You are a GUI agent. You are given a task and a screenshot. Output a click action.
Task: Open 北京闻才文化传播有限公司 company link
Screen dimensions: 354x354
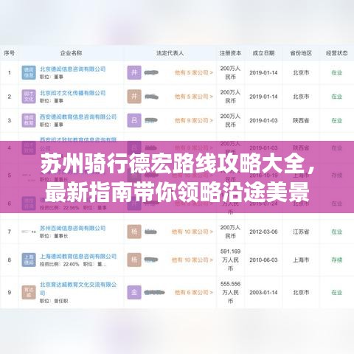[x=73, y=93]
